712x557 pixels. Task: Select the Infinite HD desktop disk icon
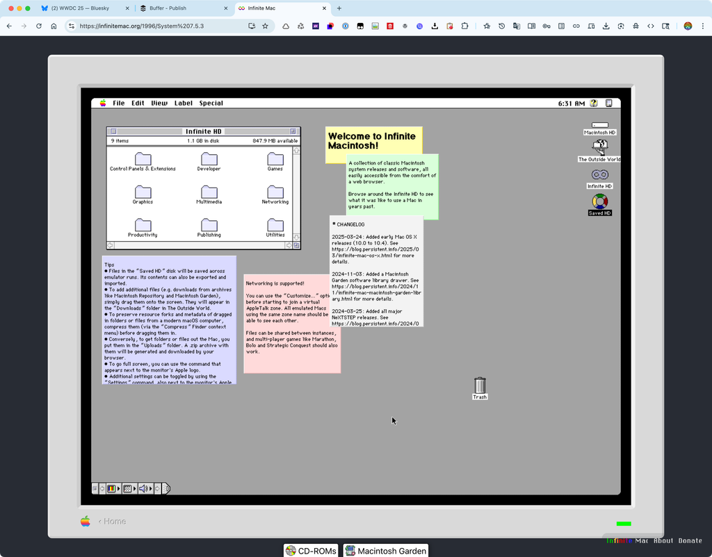pyautogui.click(x=599, y=174)
